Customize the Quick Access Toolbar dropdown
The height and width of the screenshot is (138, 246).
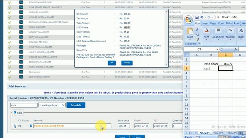tap(218, 17)
